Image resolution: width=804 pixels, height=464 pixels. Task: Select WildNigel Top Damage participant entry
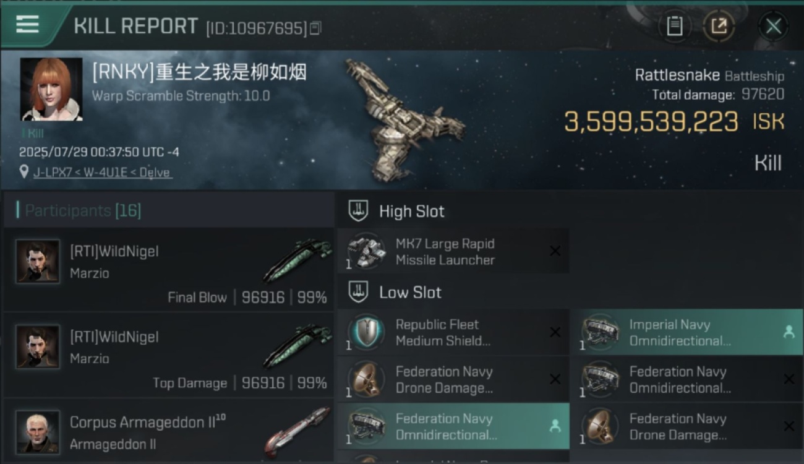[x=169, y=355]
